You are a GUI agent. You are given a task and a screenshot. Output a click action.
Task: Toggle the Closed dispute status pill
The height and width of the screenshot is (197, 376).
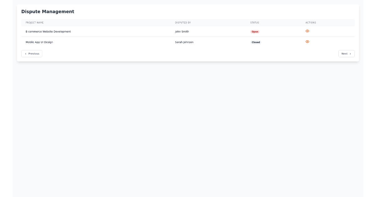pyautogui.click(x=256, y=42)
